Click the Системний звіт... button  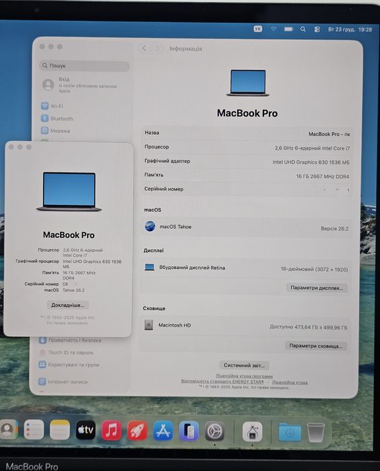244,365
